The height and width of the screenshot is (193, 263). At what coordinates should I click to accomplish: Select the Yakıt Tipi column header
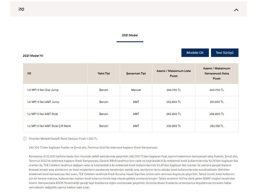(104, 74)
